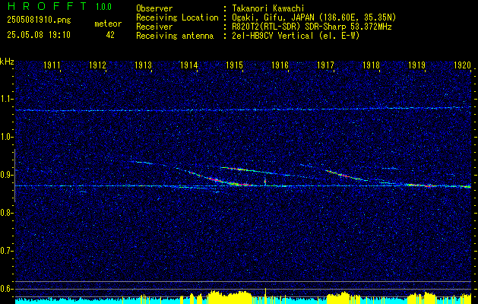The image size is (478, 304).
Task: Click the meteor label
Action: pos(108,24)
